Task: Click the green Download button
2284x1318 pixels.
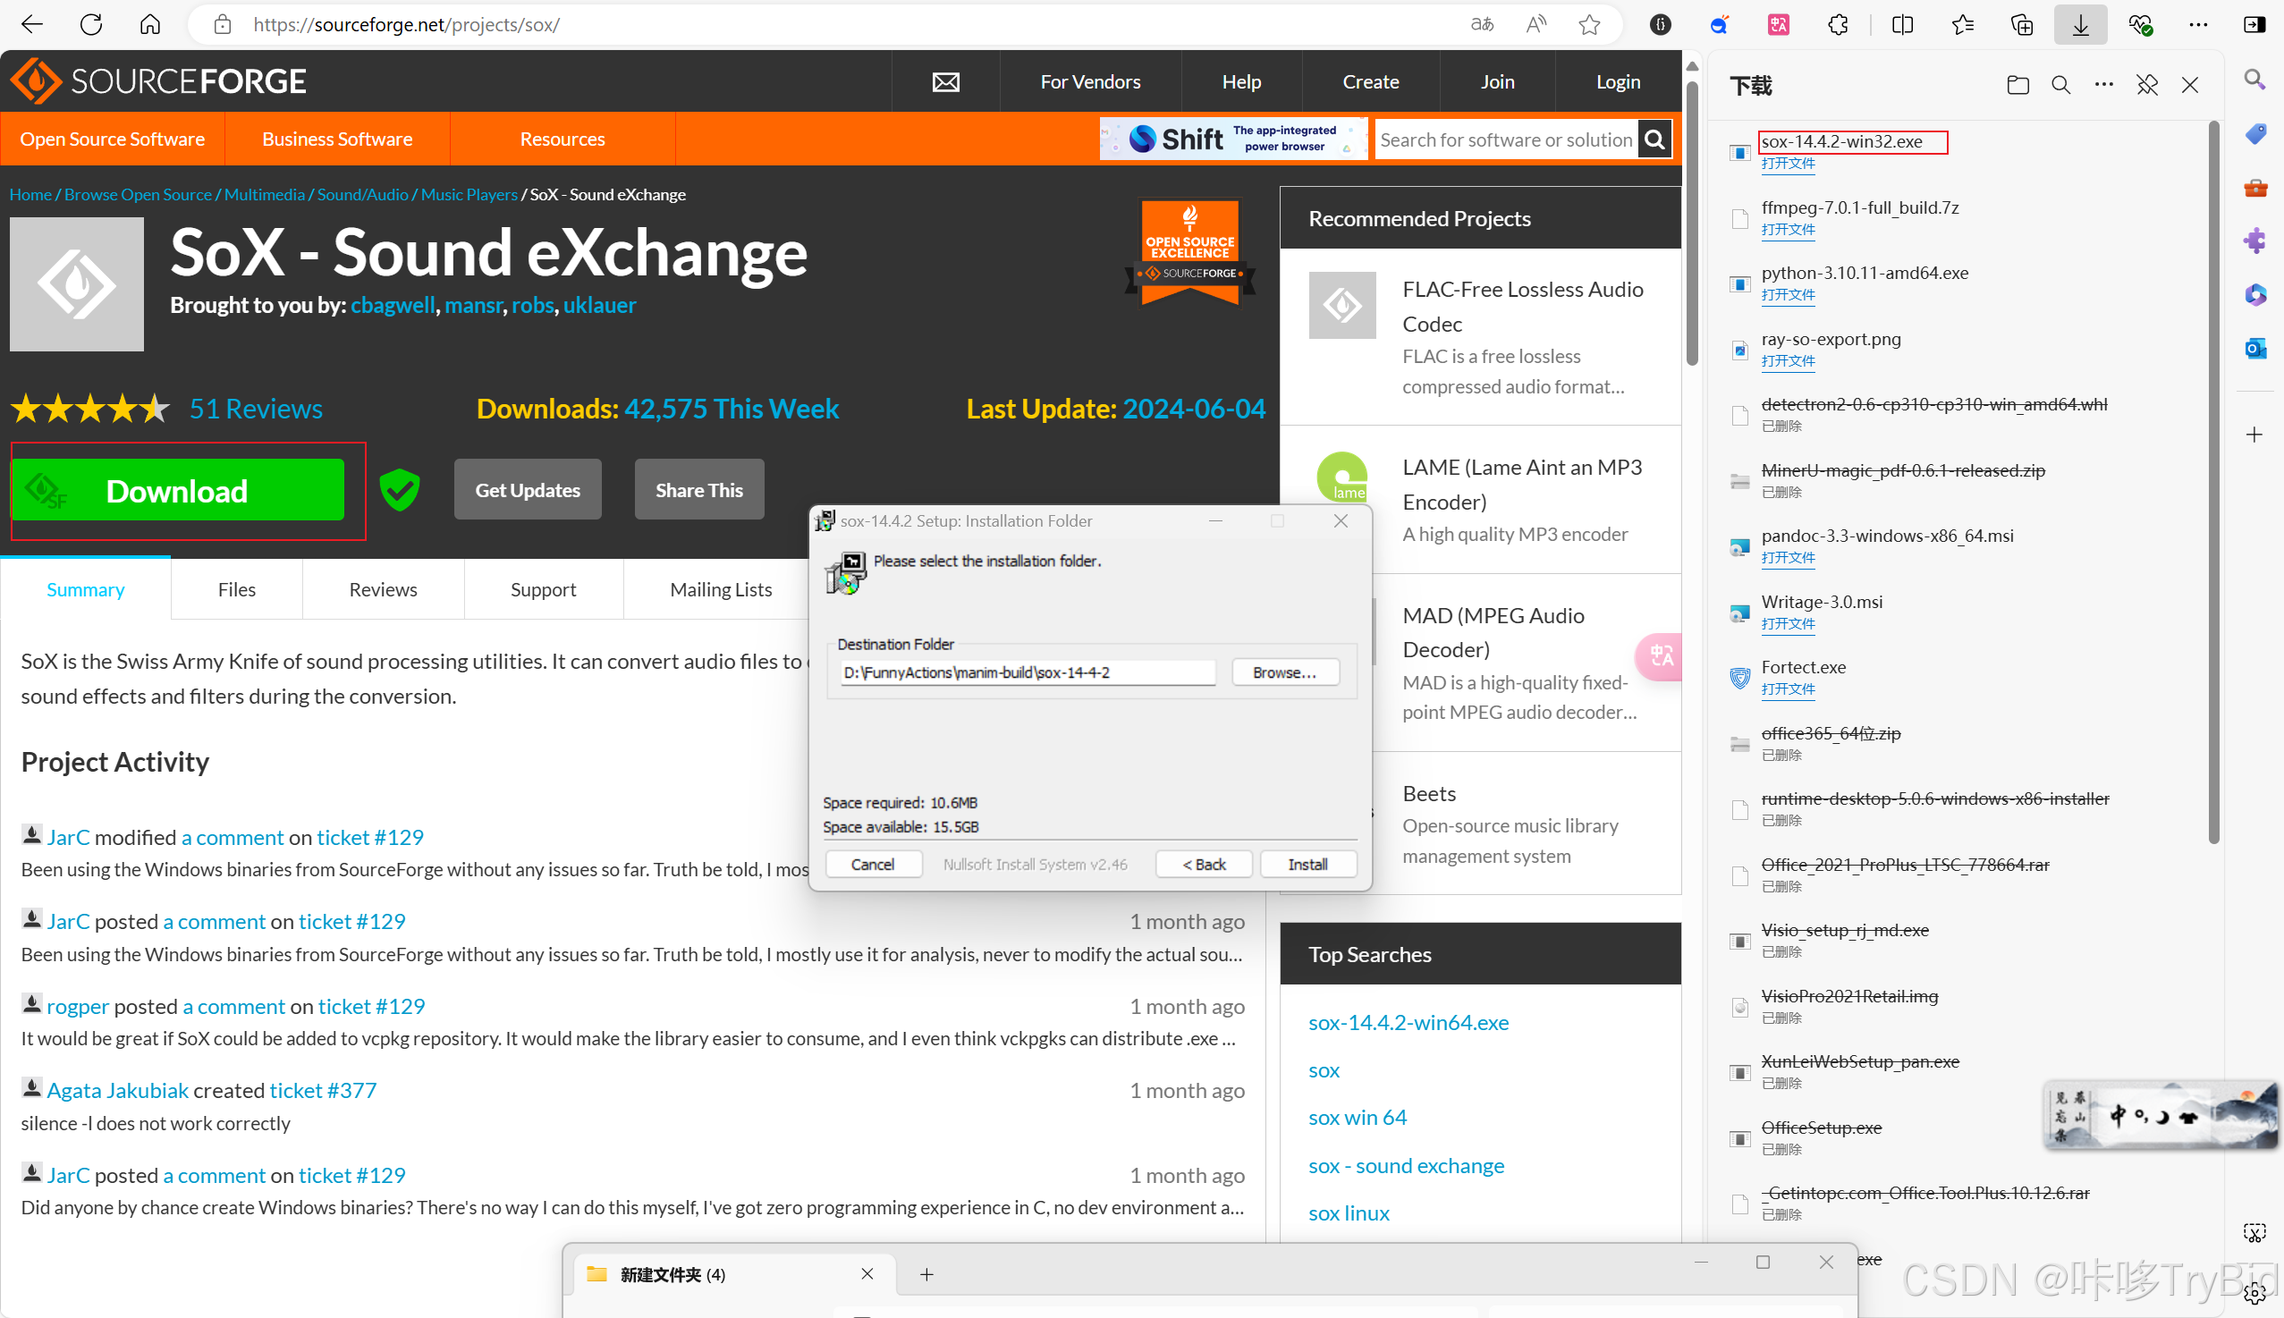Action: pos(178,490)
